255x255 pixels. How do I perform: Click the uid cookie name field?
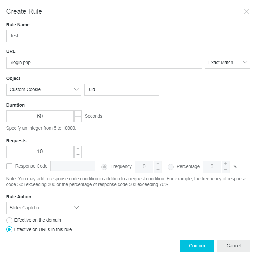pos(122,90)
